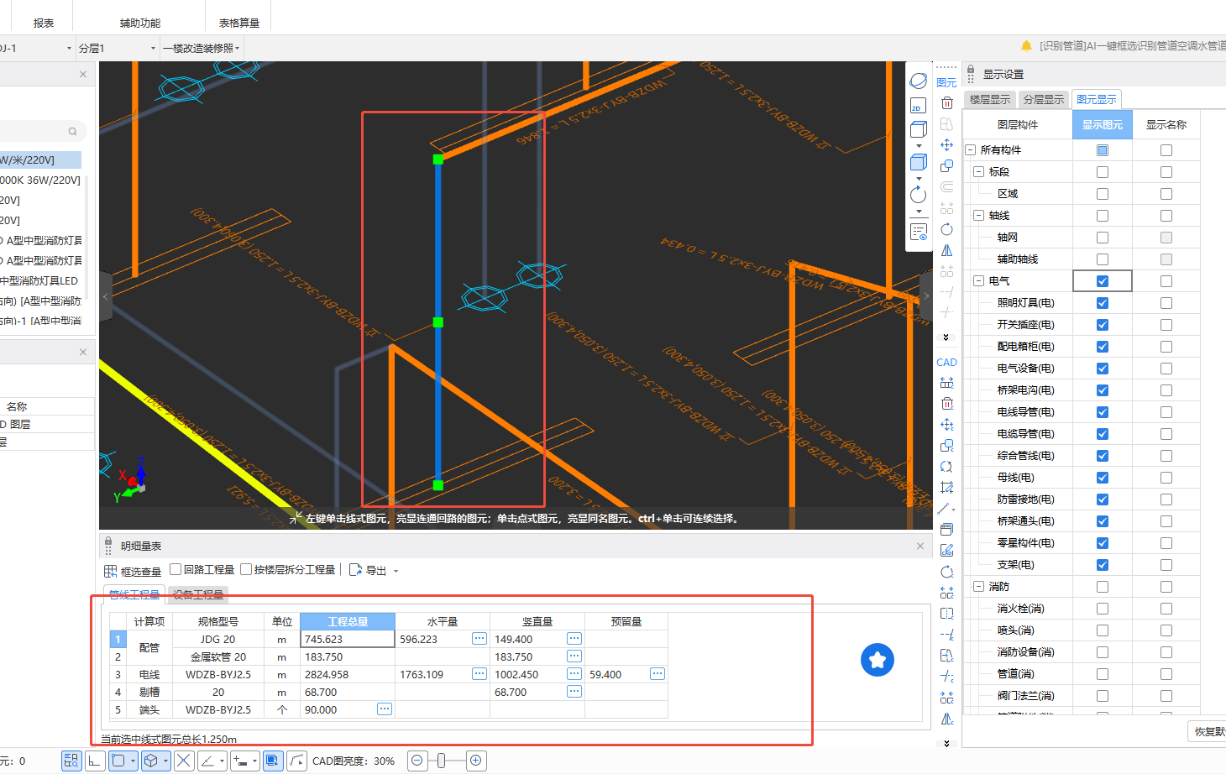This screenshot has height=774, width=1226.
Task: Open details button for 剔槽 竖直量 68.700
Action: coord(574,692)
